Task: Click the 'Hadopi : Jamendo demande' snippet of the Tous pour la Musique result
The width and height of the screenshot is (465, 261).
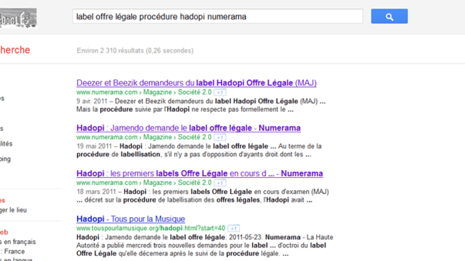Action: 205,246
